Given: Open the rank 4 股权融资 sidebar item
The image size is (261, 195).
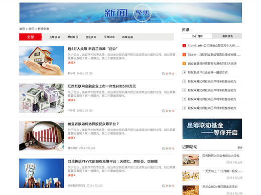Looking at the screenshot, I should tap(208, 72).
